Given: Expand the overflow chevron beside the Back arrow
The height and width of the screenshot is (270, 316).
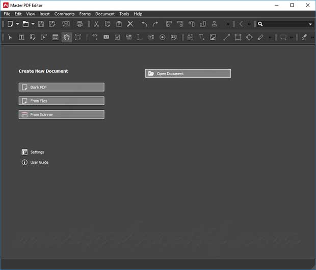Looking at the screenshot, I should click(249, 24).
